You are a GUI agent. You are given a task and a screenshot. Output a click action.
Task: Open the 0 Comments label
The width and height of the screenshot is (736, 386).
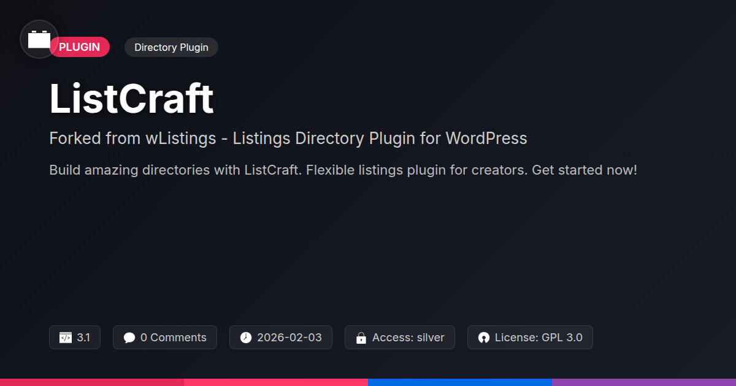[x=173, y=338]
